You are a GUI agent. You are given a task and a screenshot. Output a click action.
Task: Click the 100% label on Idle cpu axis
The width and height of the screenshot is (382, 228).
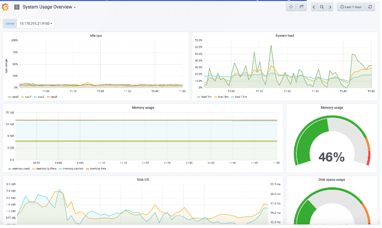(x=14, y=40)
